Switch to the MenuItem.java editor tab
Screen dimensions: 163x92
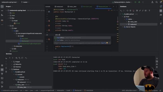point(87,7)
